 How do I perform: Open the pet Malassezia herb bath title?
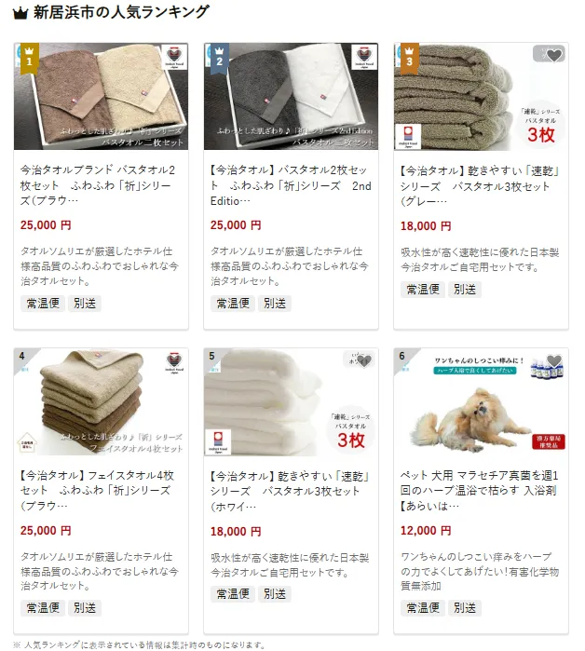[x=479, y=490]
